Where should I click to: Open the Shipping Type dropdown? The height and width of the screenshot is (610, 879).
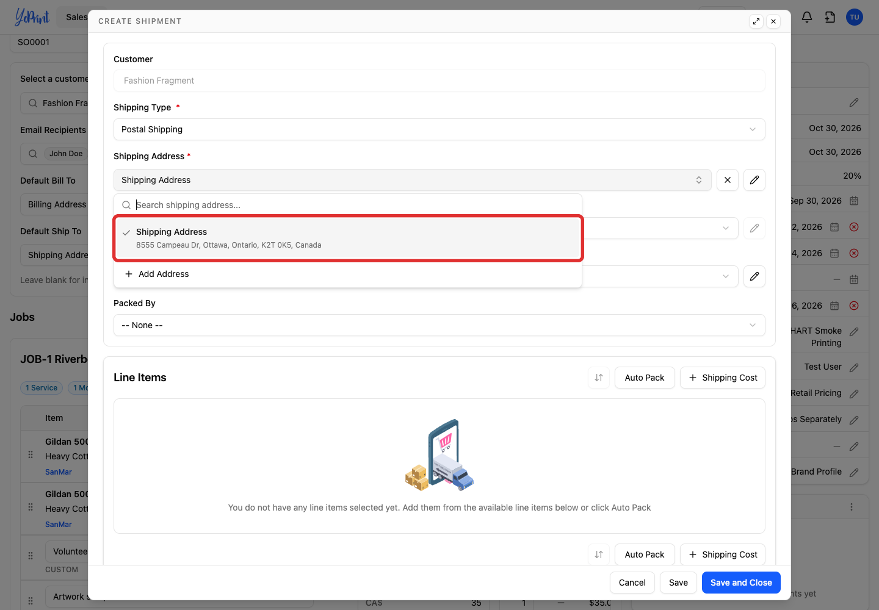point(440,129)
